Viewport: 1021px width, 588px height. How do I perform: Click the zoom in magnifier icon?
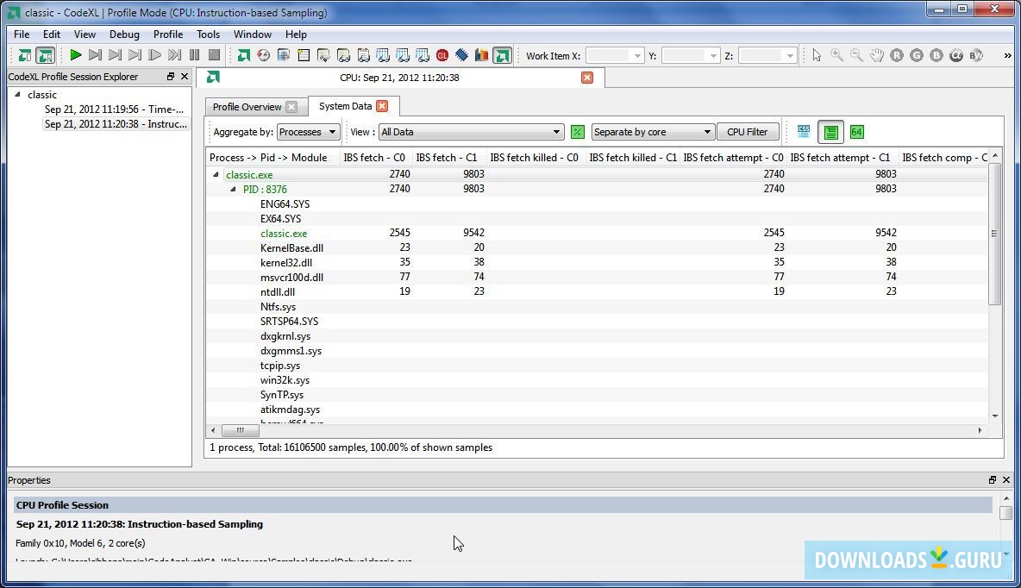coord(836,55)
